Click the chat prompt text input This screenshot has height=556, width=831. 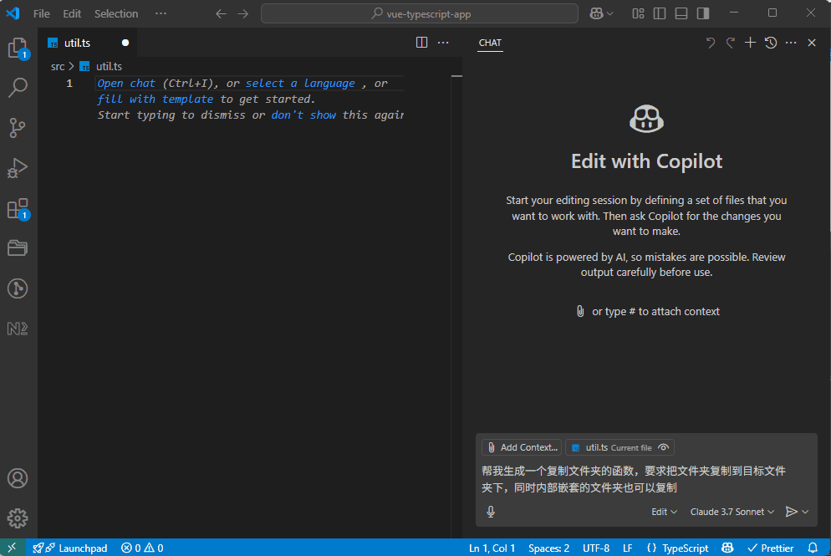point(645,479)
